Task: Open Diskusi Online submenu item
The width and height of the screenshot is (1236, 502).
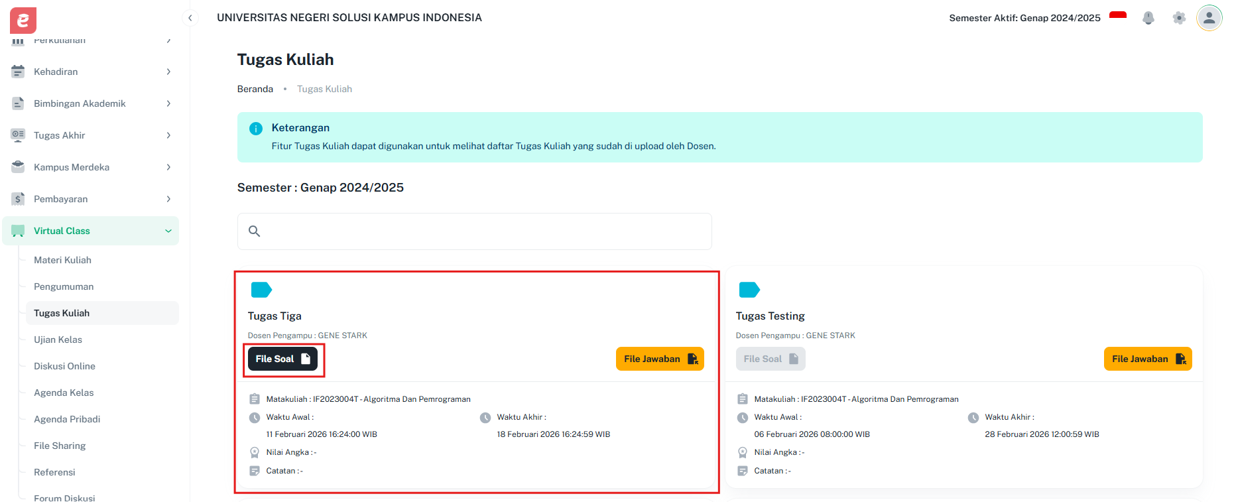Action: 102,366
